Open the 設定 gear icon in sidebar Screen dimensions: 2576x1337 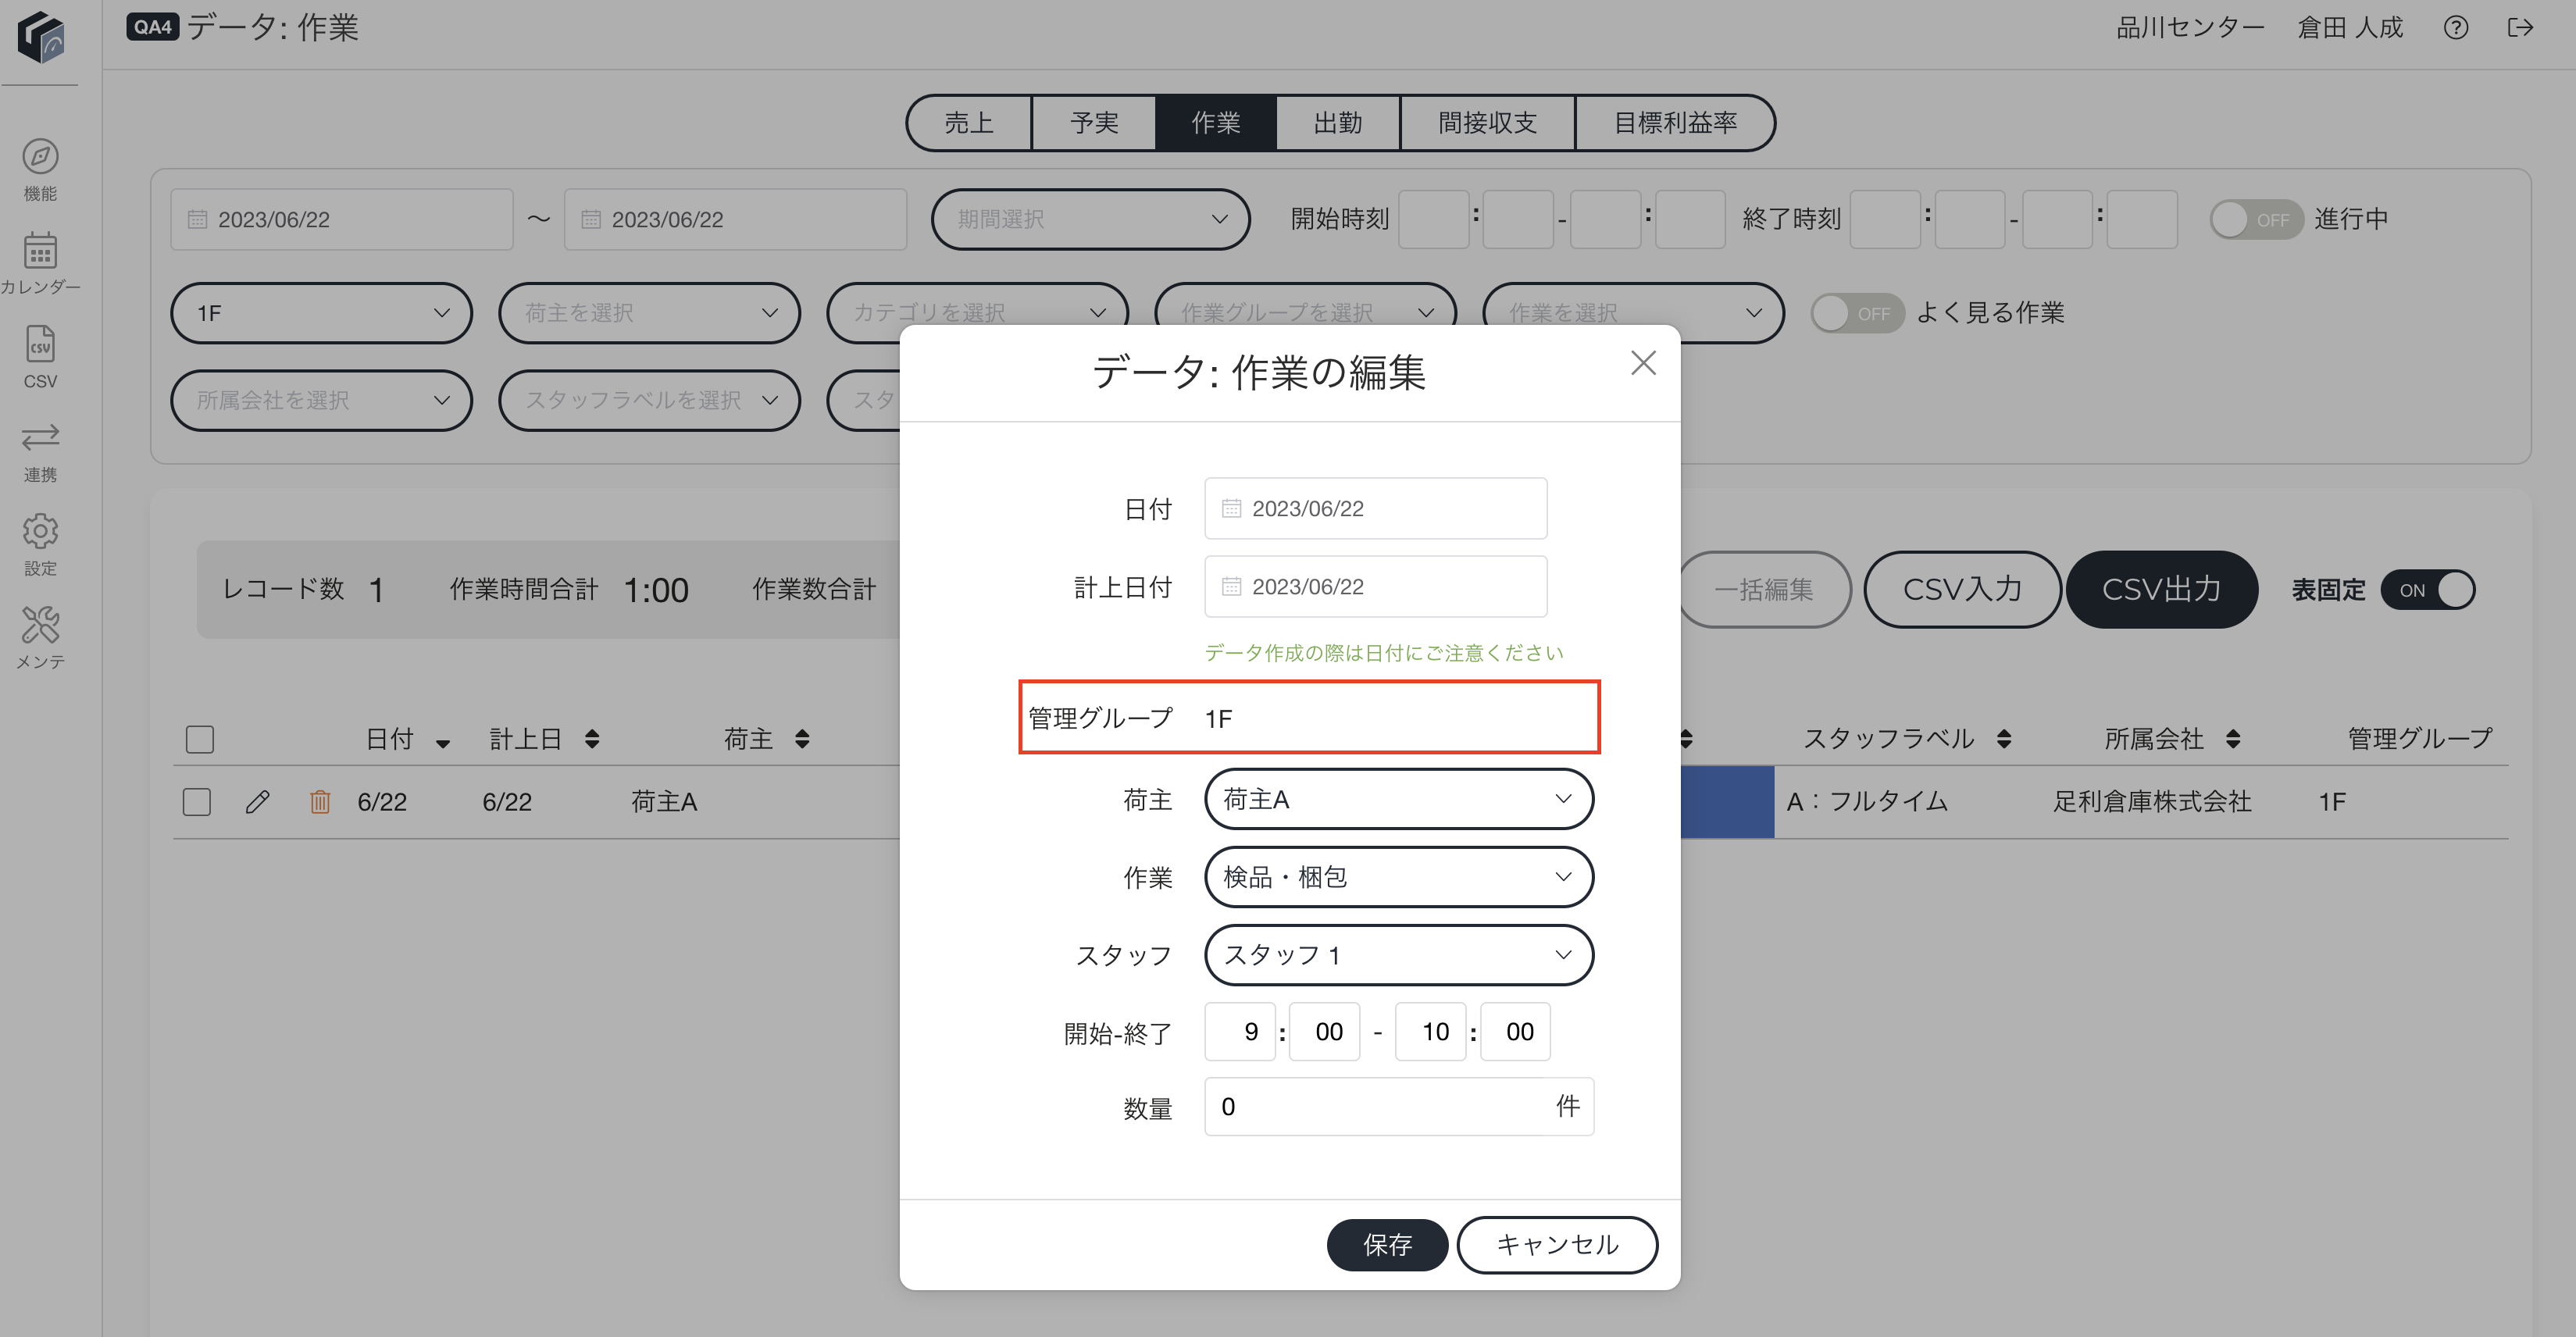(40, 532)
